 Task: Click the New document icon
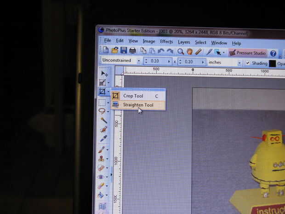(x=106, y=50)
